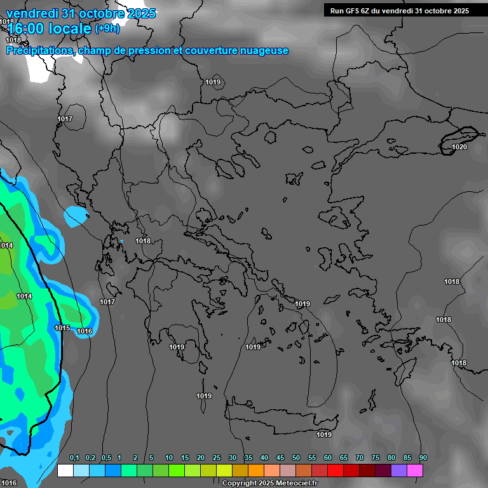488x488 pixels.
Task: Click the Run GFS 6Z header banner
Action: [x=400, y=10]
